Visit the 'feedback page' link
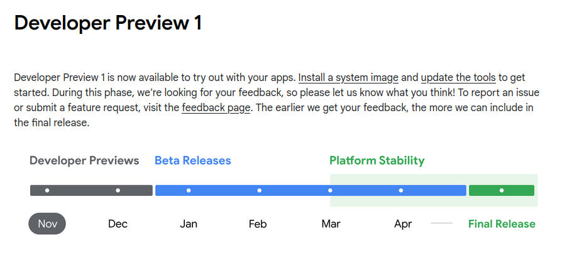Image resolution: width=567 pixels, height=253 pixels. [x=216, y=107]
